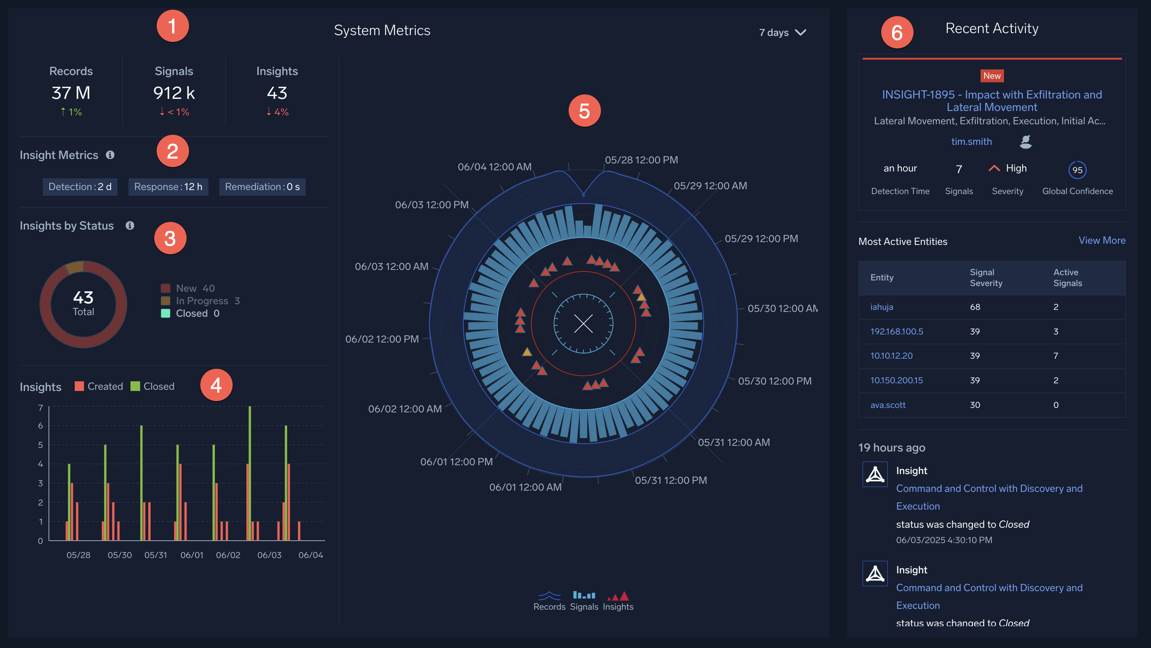
Task: Click the In Progress color swatch
Action: [x=166, y=301]
